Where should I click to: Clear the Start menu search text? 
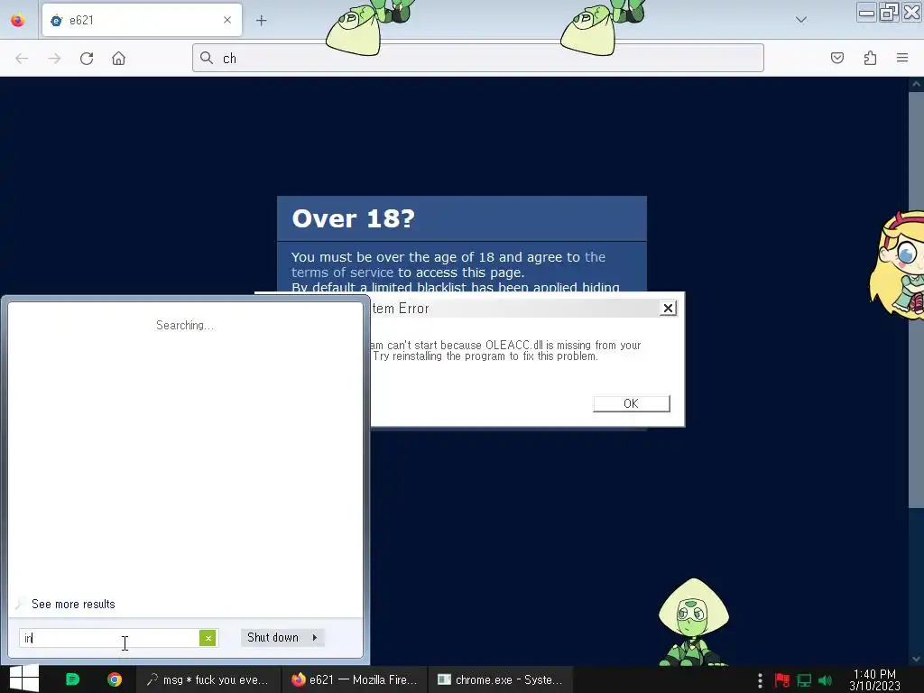[208, 638]
